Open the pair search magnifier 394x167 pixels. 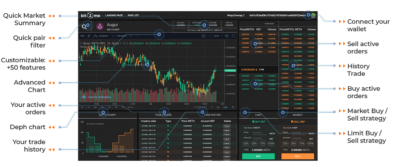click(x=85, y=26)
